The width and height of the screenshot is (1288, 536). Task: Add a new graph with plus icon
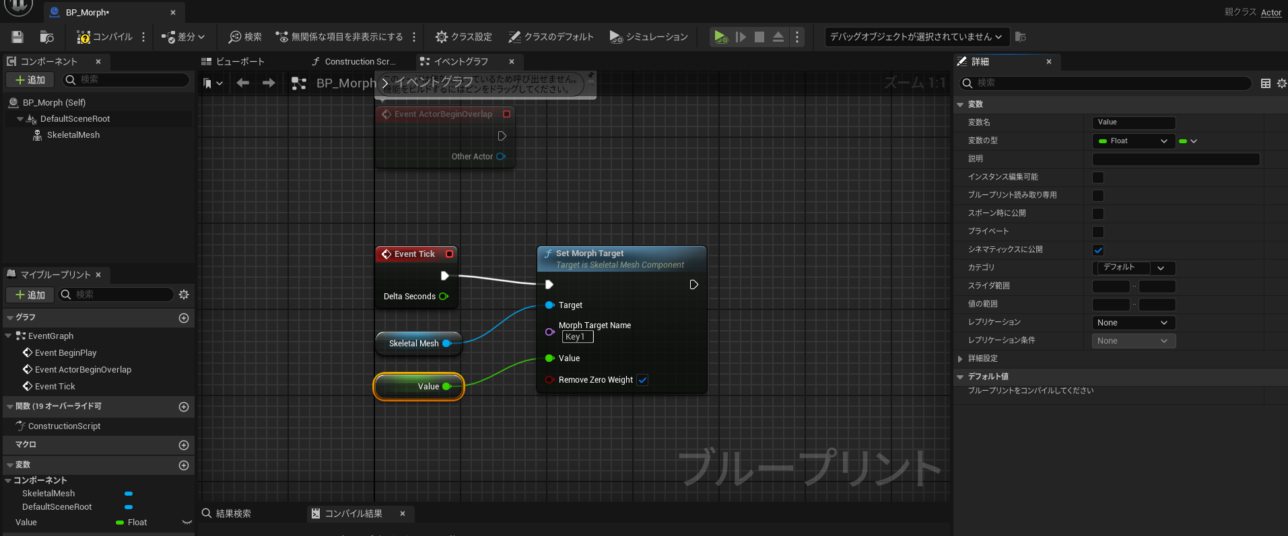(184, 318)
